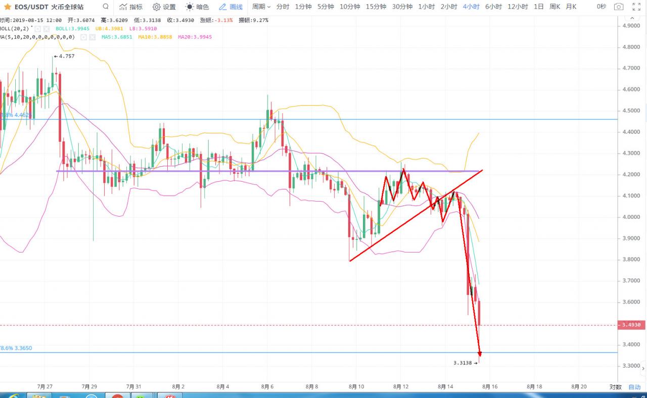Select the 2小时 interval

(449, 7)
